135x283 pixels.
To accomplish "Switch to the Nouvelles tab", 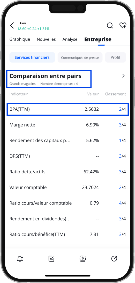I will [46, 39].
